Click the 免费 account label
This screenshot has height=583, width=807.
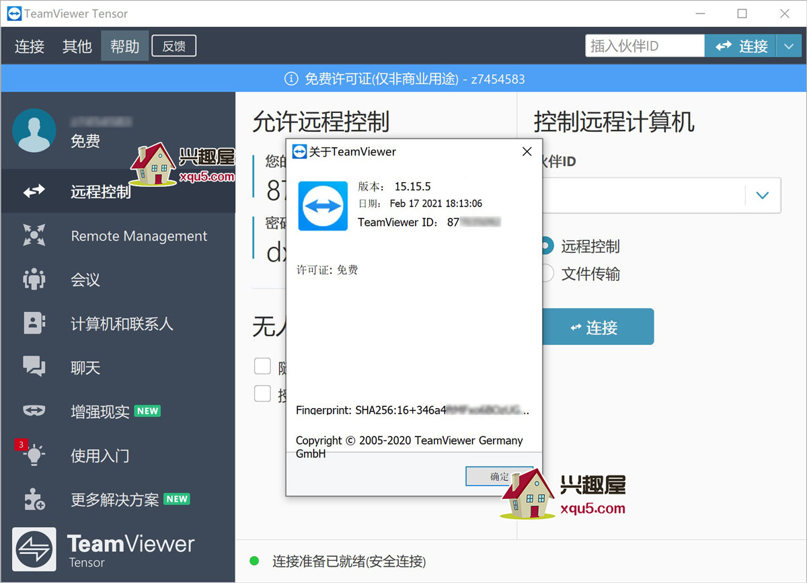point(85,141)
